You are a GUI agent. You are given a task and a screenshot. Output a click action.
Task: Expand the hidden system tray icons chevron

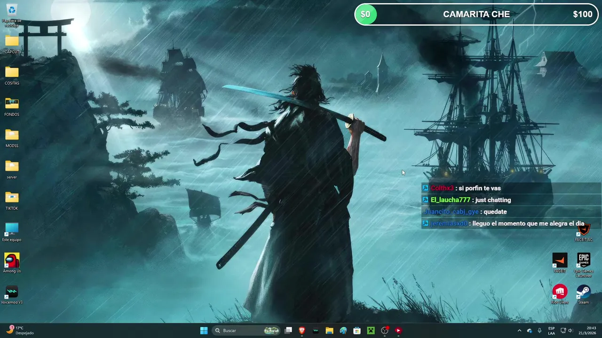(519, 330)
